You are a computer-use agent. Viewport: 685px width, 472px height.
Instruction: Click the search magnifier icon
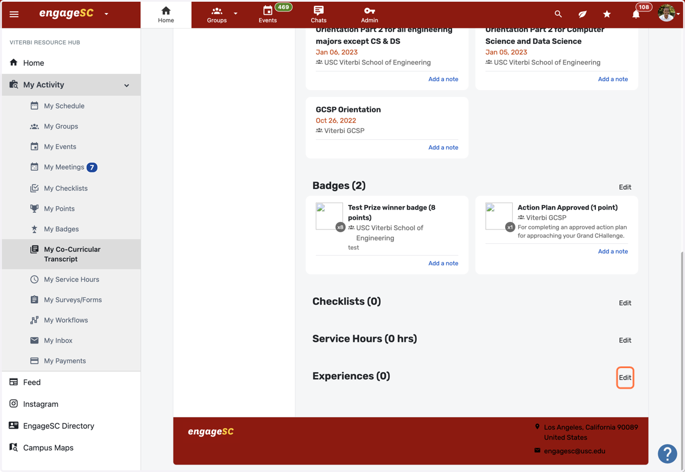tap(558, 14)
